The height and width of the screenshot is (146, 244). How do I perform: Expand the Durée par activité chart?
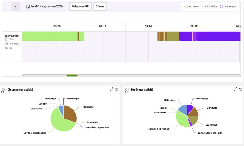[x=235, y=89]
